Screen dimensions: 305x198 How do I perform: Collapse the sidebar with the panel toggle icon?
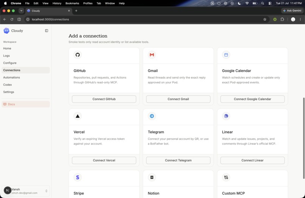pyautogui.click(x=47, y=31)
